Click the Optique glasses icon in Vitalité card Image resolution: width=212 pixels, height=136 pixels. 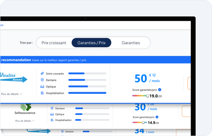[42, 86]
